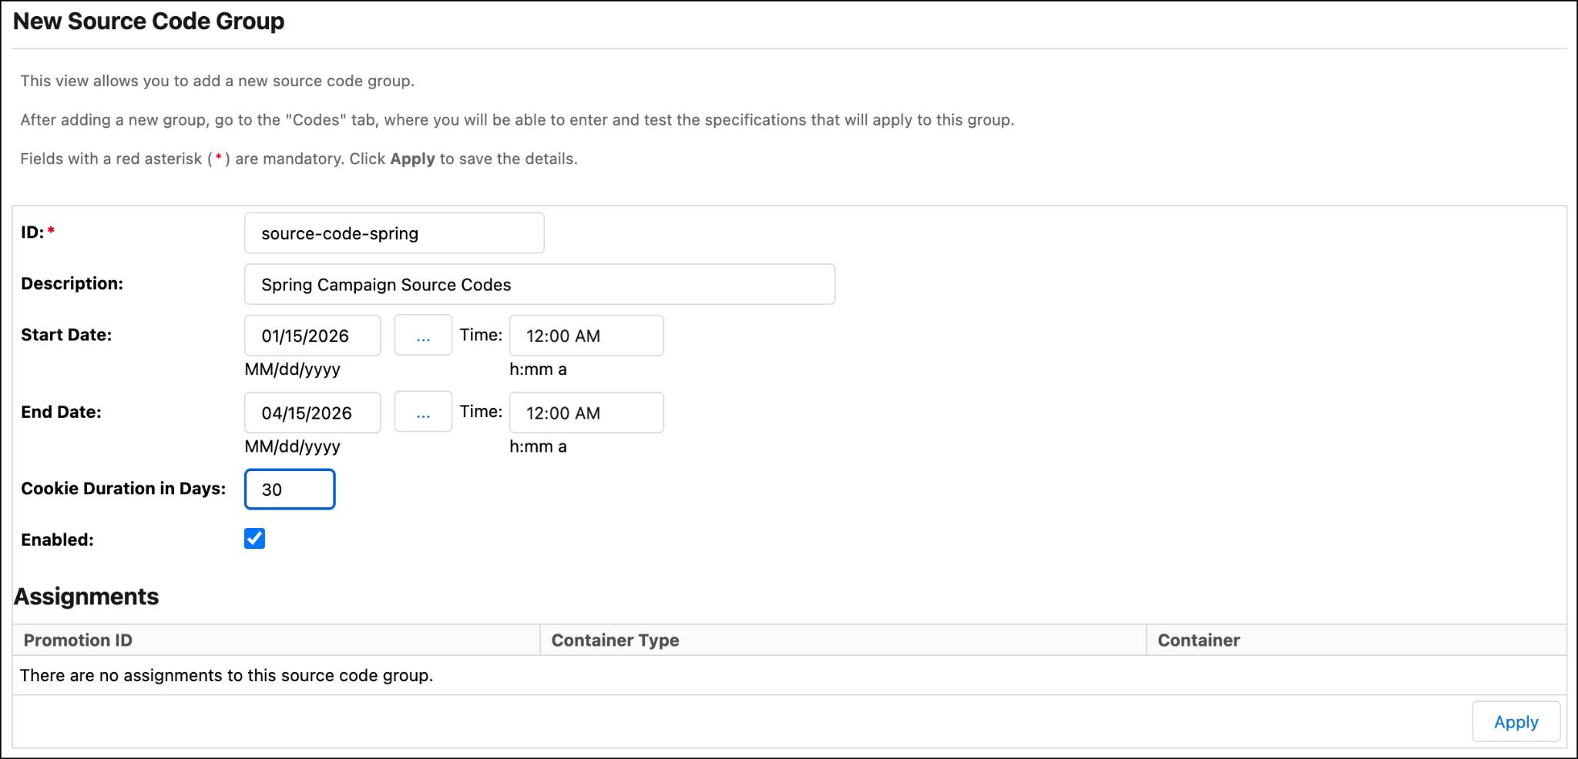Screen dimensions: 1578x759
Task: Click the Start Date Time field
Action: point(586,336)
